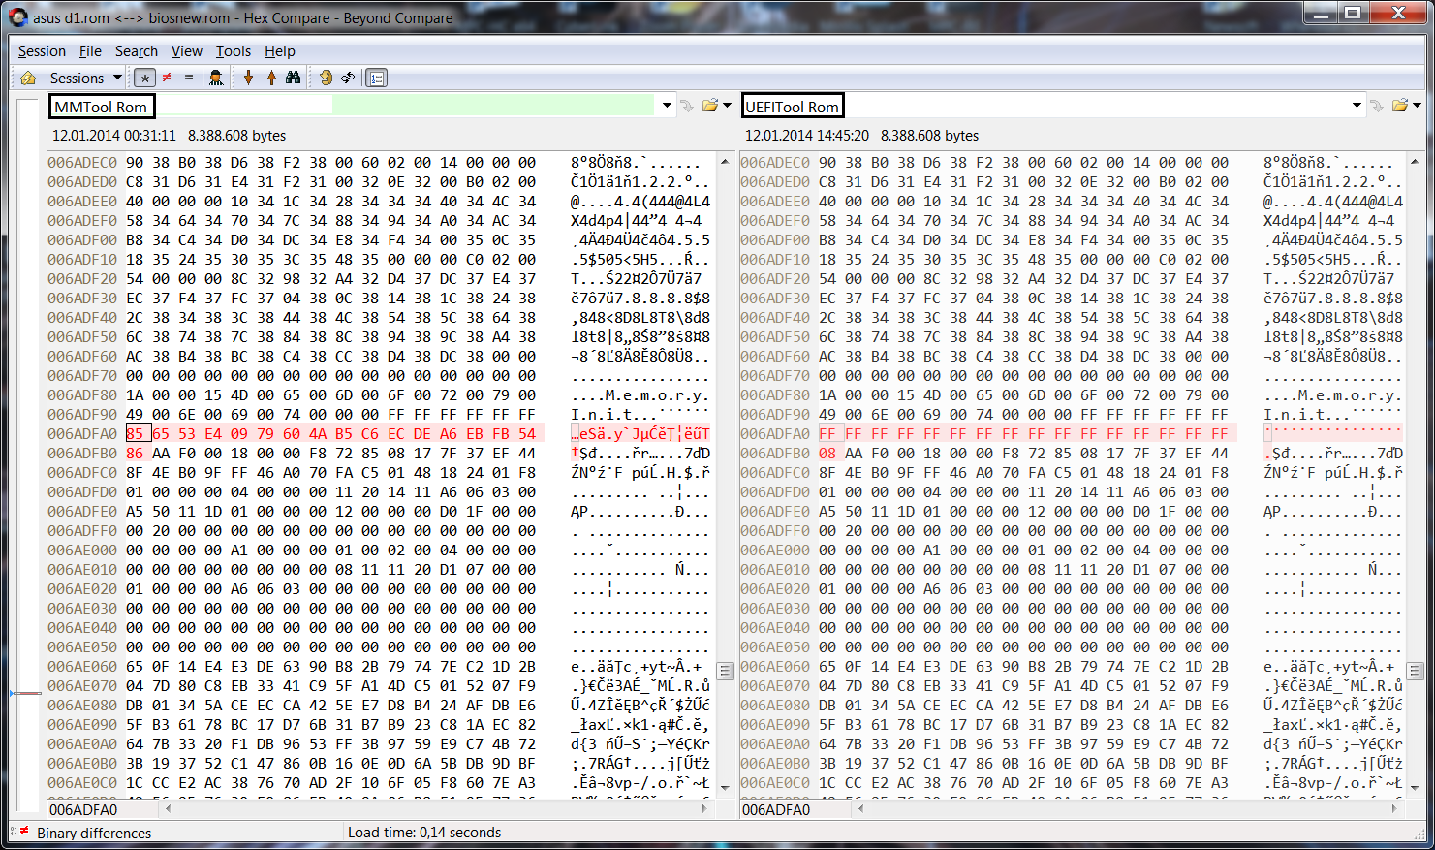Click the left file path input field
Viewport: 1435px width, 850px height.
[x=361, y=106]
